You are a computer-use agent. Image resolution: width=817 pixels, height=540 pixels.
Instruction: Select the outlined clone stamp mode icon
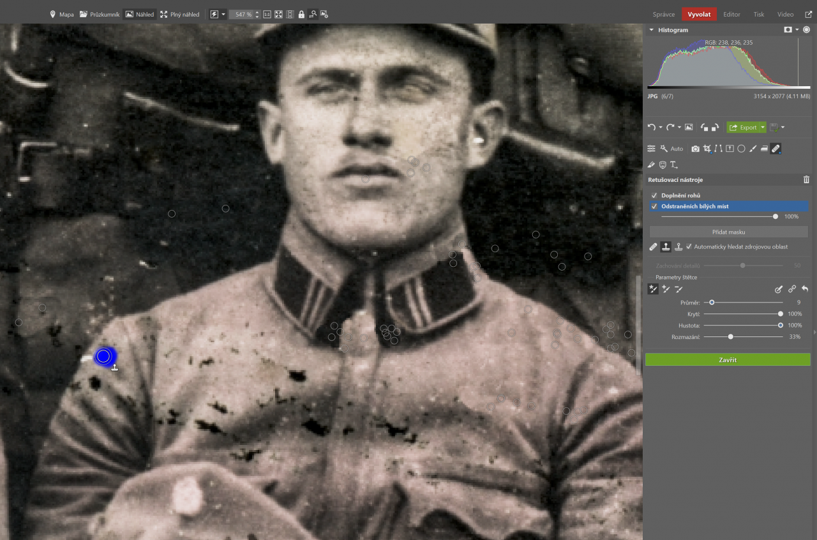(x=678, y=246)
